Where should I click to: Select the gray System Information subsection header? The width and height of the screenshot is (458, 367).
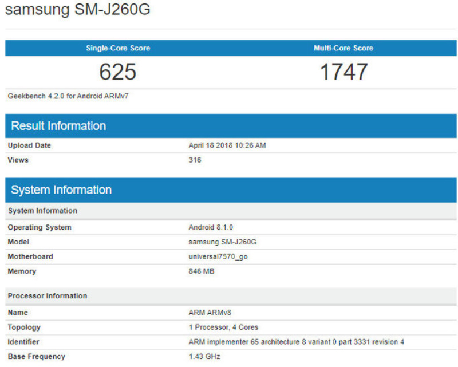42,211
